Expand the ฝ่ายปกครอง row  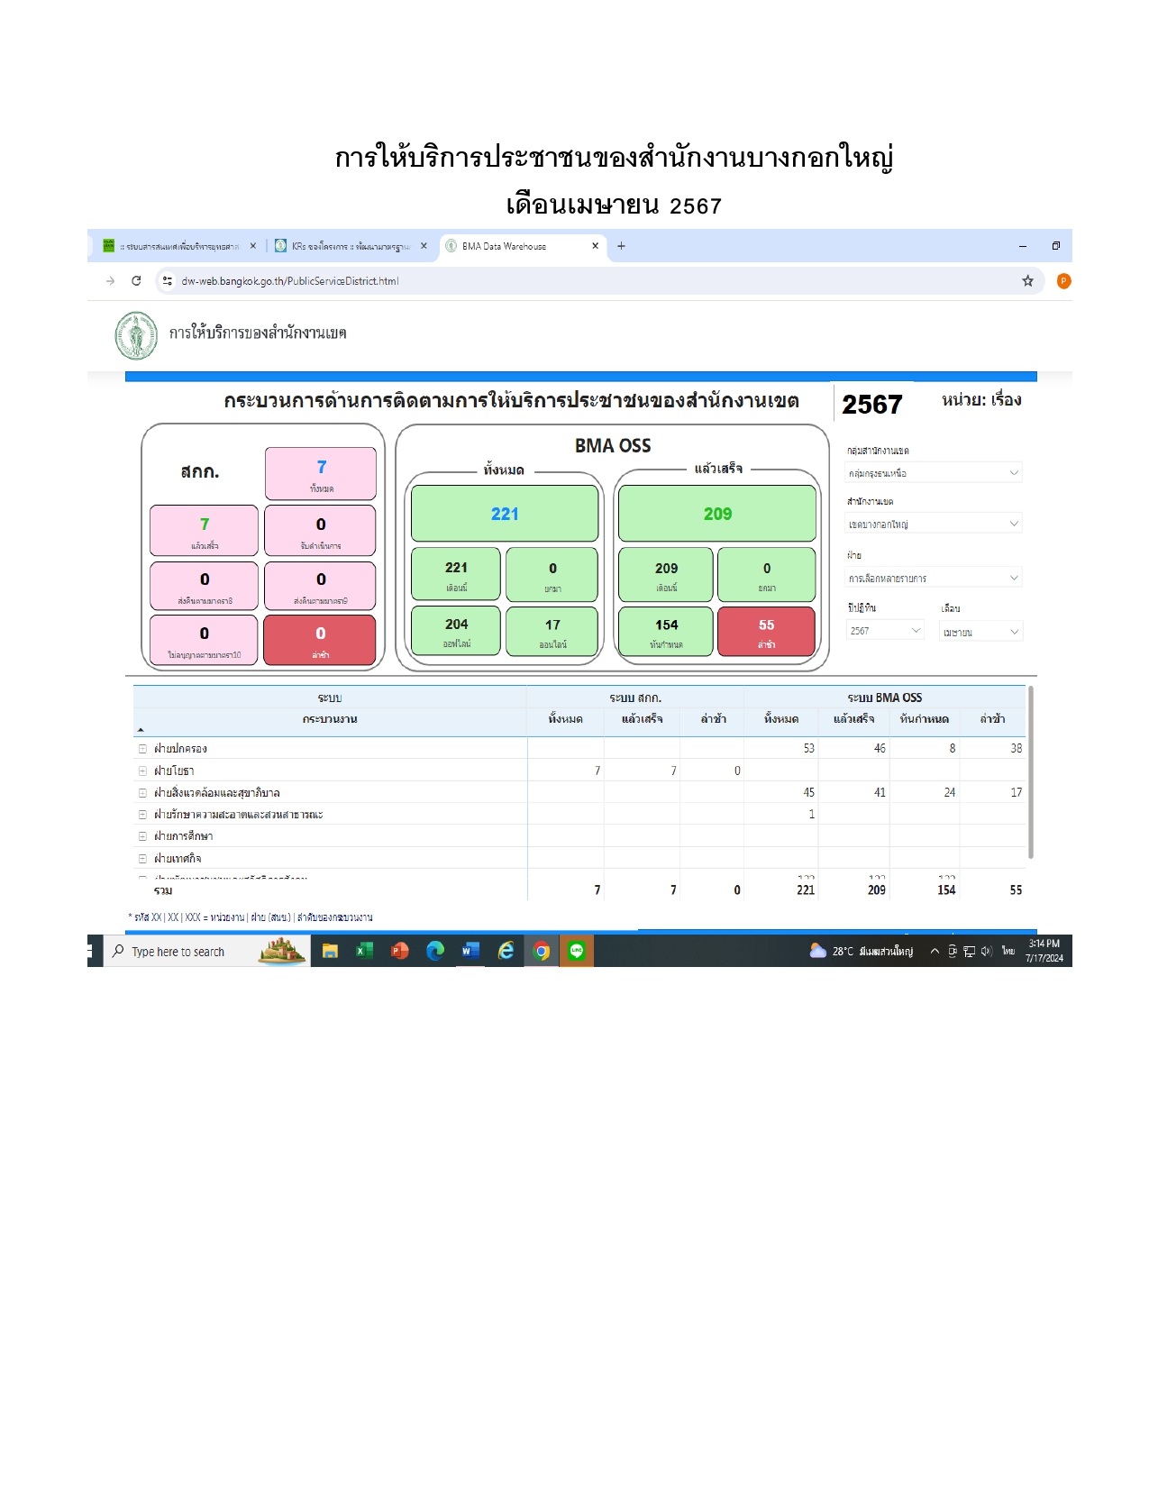click(x=142, y=749)
